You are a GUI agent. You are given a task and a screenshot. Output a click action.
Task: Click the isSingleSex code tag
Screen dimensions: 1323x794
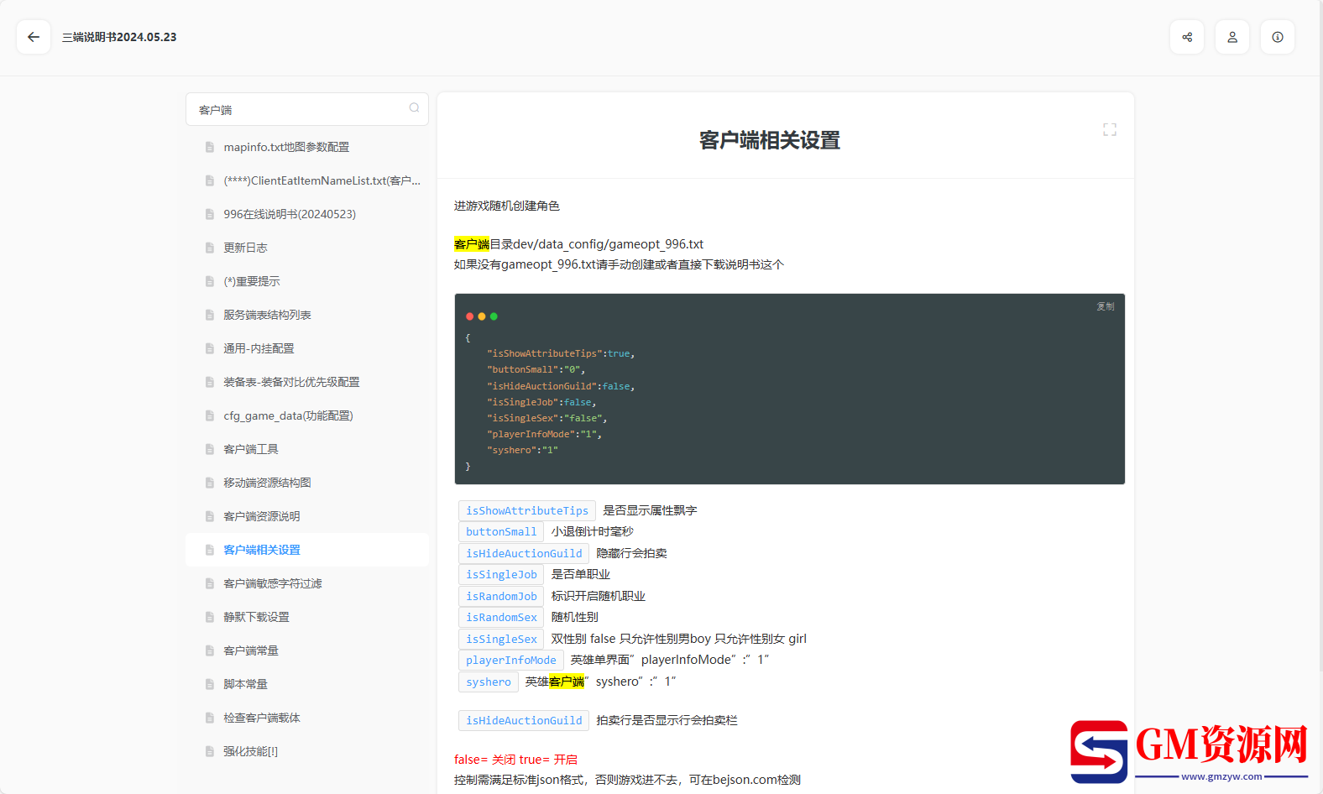click(x=501, y=639)
